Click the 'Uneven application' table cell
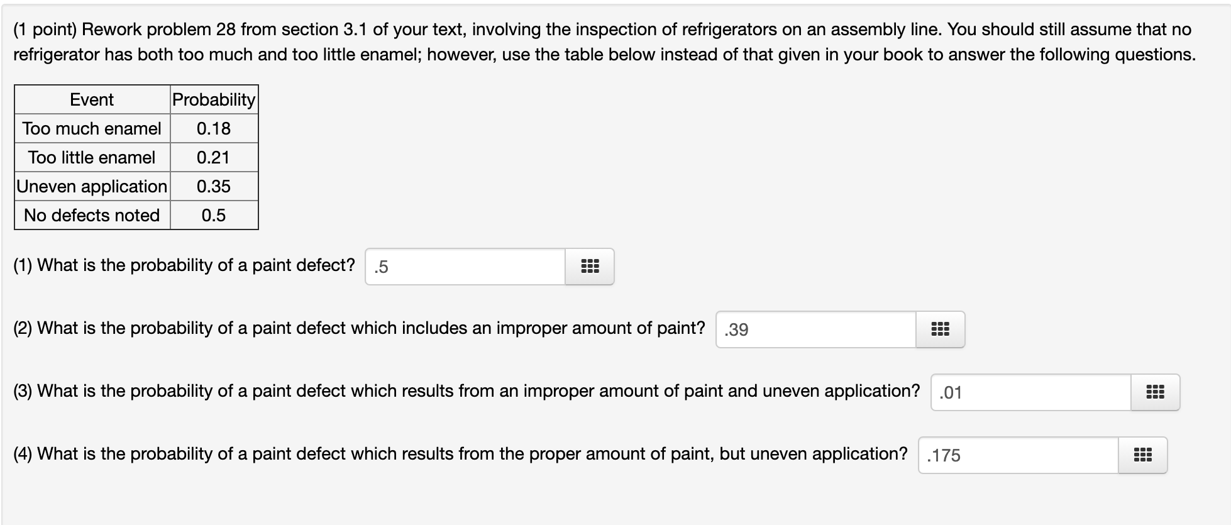Screen dimensions: 1231x525 (x=92, y=186)
